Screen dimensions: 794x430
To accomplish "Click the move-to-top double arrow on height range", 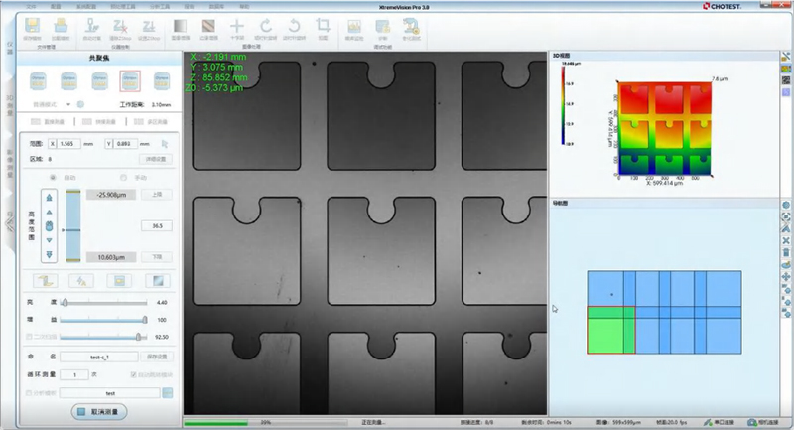I will click(50, 197).
